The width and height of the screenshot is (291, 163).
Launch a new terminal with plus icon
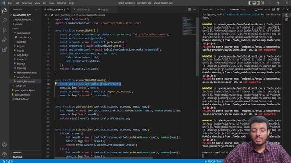(x=266, y=9)
